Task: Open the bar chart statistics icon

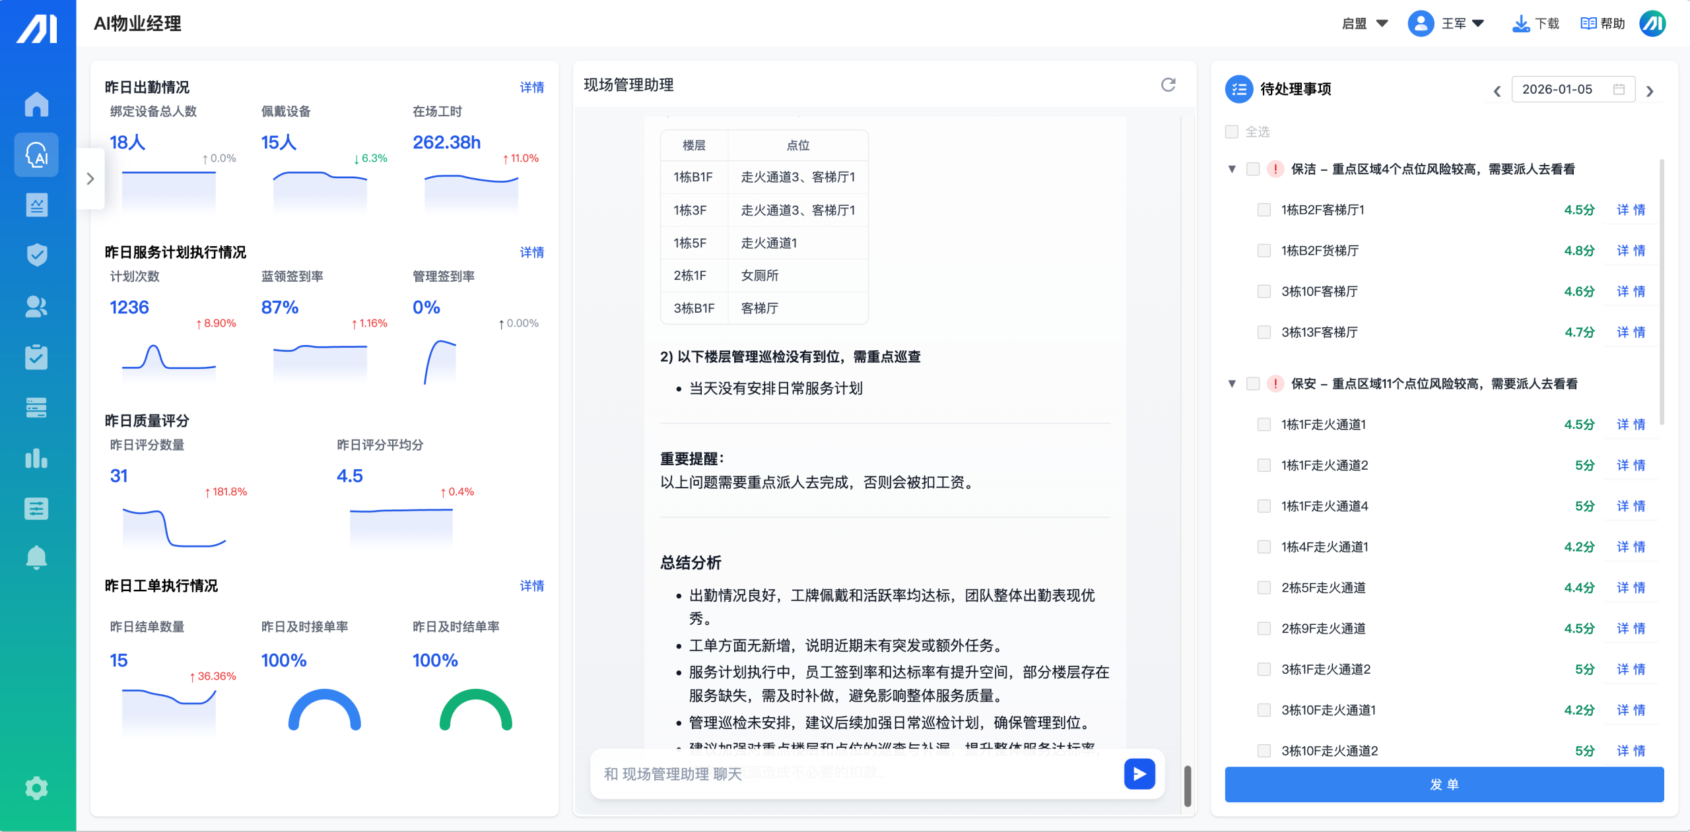Action: tap(37, 459)
